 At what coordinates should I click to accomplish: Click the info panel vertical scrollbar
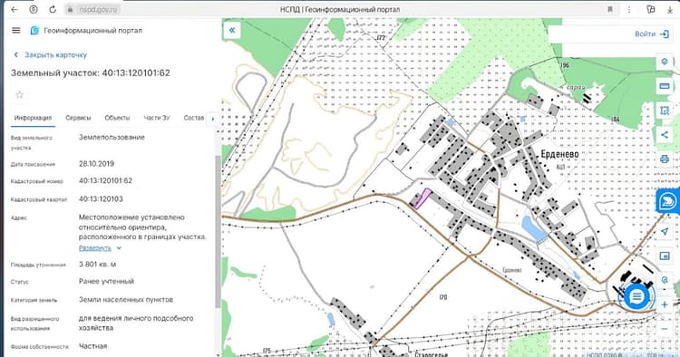(218, 231)
